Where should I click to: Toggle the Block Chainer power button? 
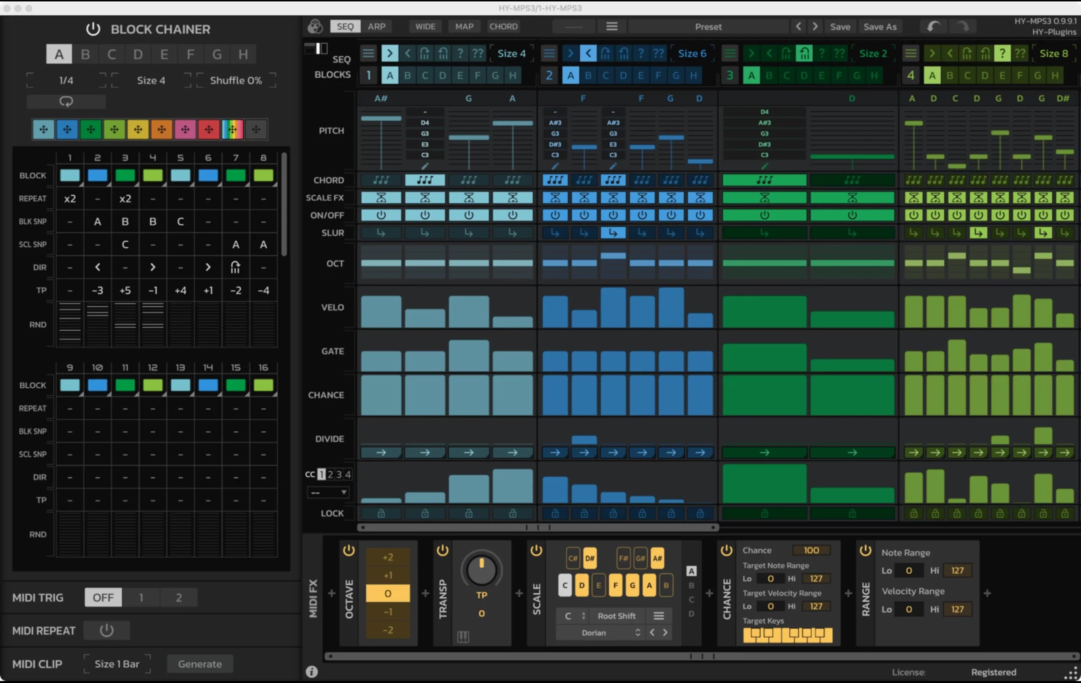(93, 29)
